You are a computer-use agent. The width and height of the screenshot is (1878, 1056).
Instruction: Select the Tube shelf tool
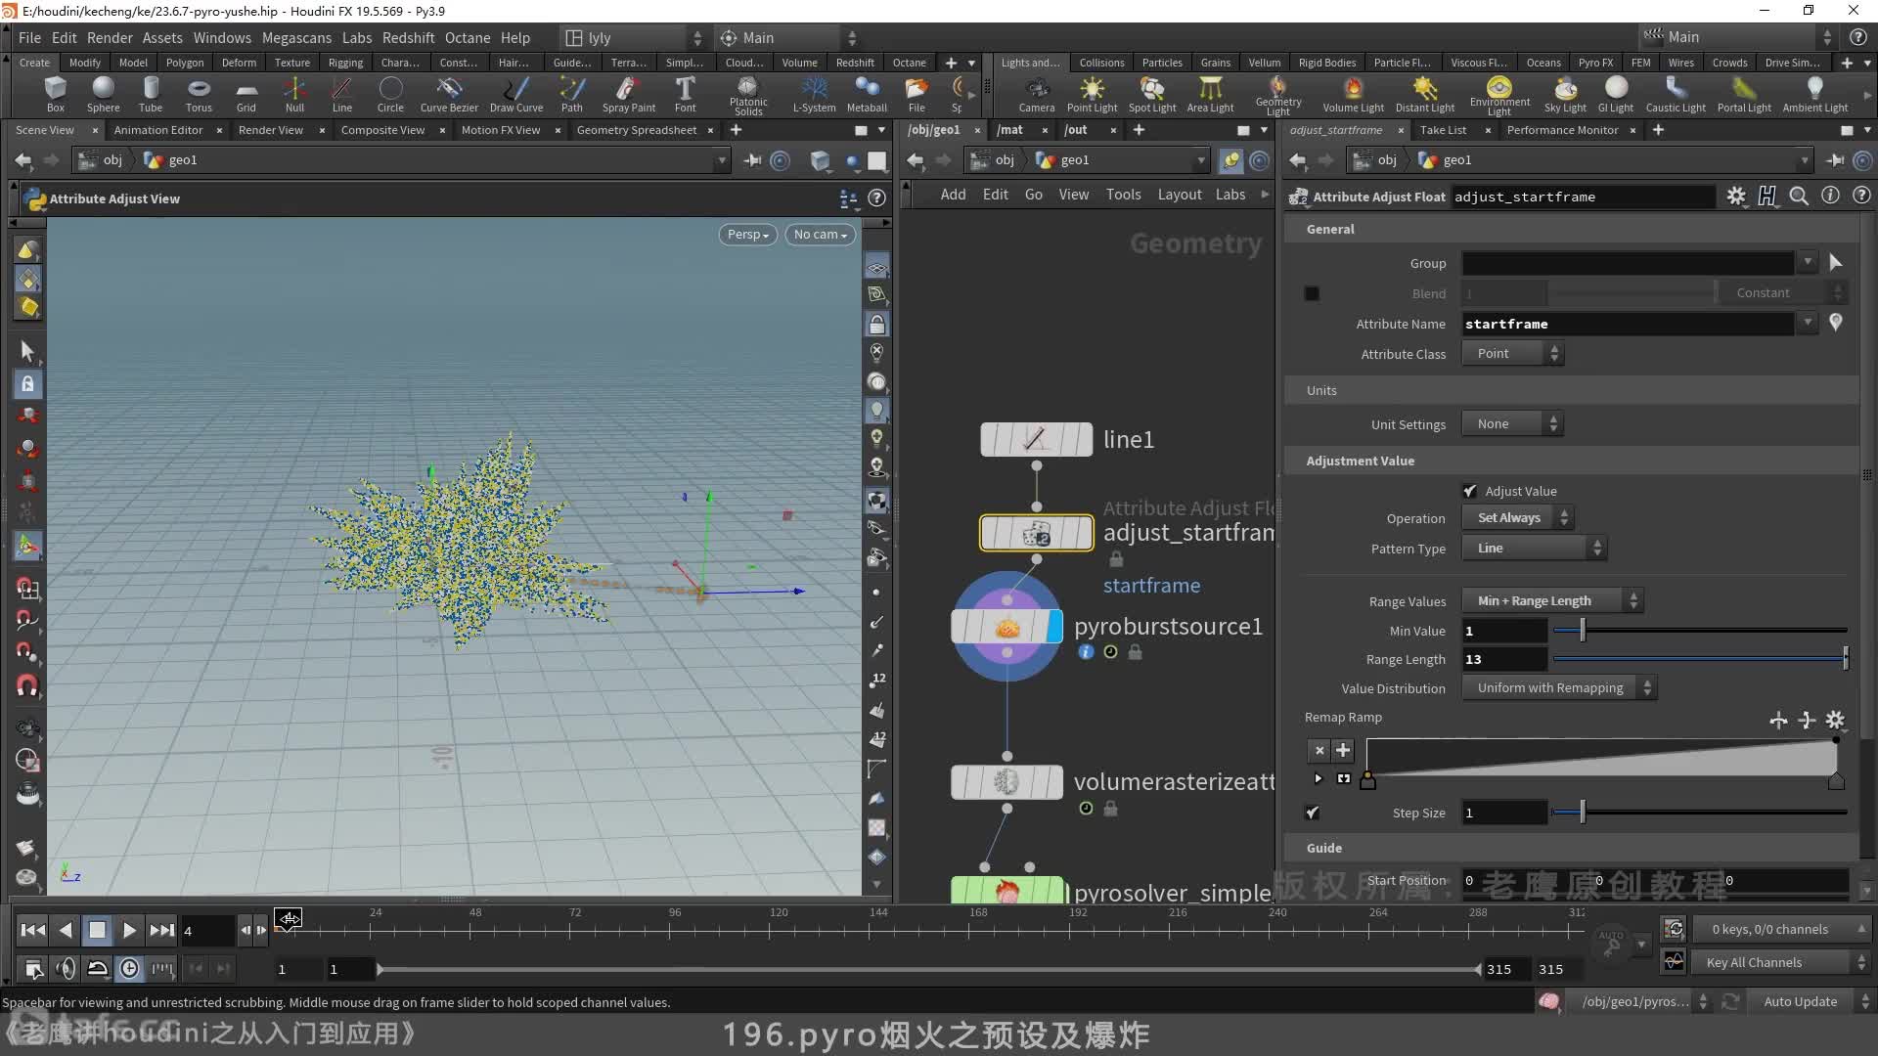tap(151, 95)
